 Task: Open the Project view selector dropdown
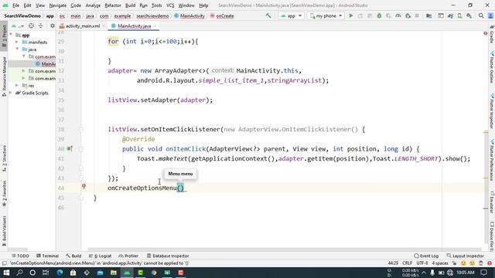pos(18,25)
